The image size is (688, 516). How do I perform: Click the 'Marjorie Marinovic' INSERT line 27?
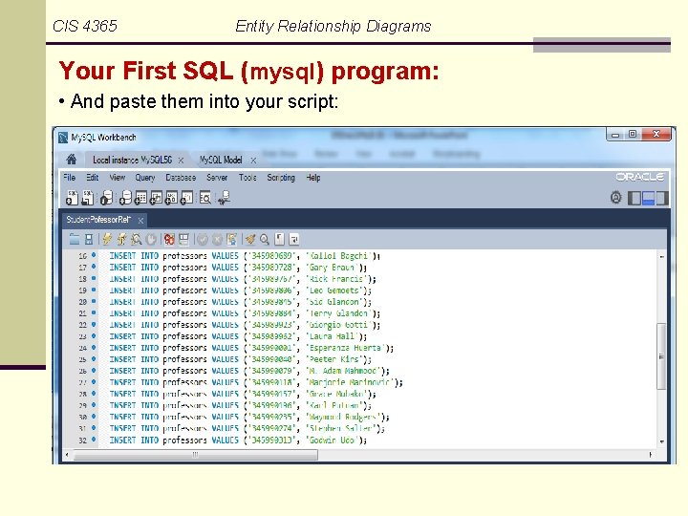256,382
